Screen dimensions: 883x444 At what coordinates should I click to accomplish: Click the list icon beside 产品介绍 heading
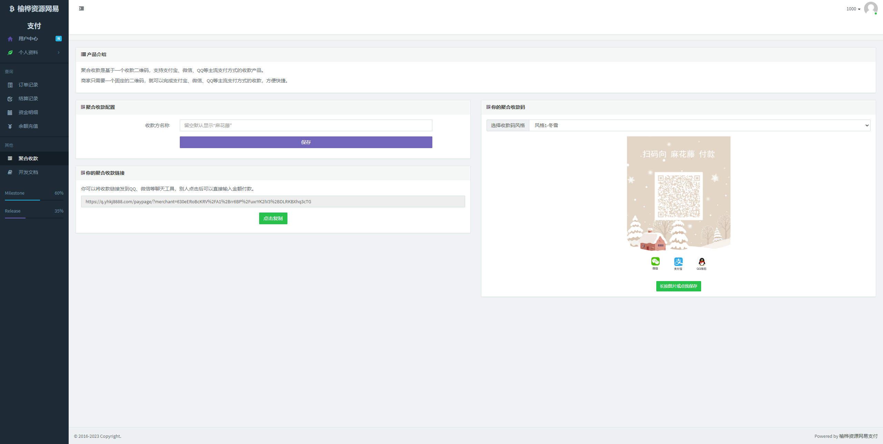coord(83,54)
